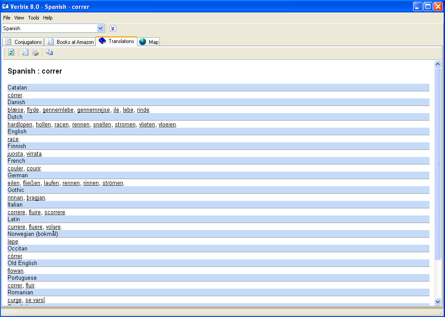Click the double-chevron expand button beside language box

coord(113,28)
